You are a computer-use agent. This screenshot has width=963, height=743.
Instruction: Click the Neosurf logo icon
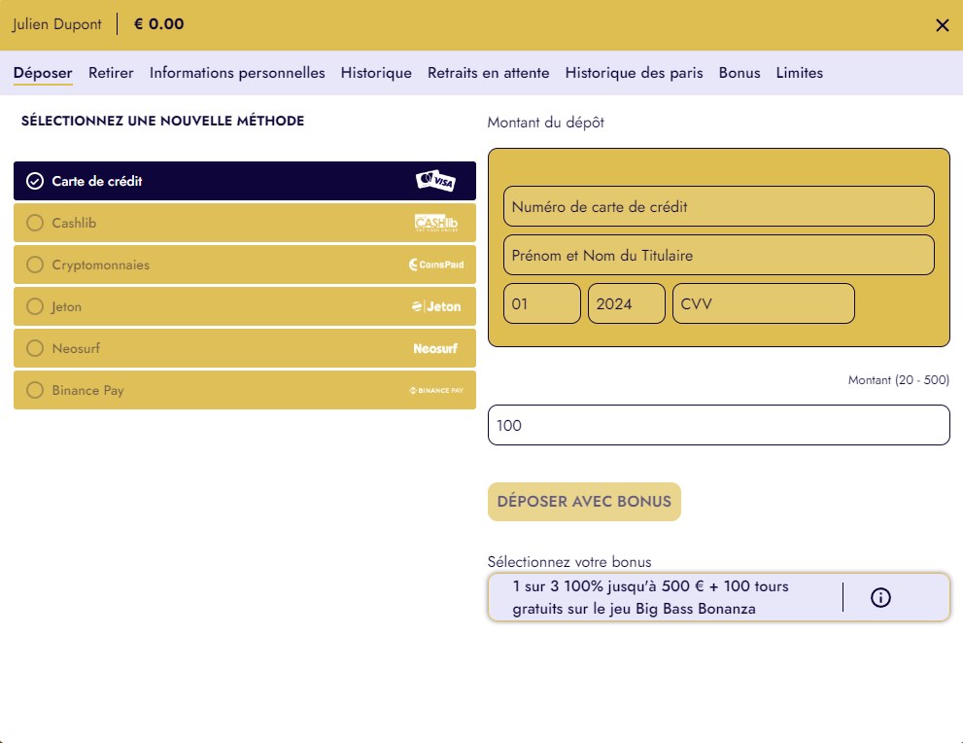pos(435,348)
